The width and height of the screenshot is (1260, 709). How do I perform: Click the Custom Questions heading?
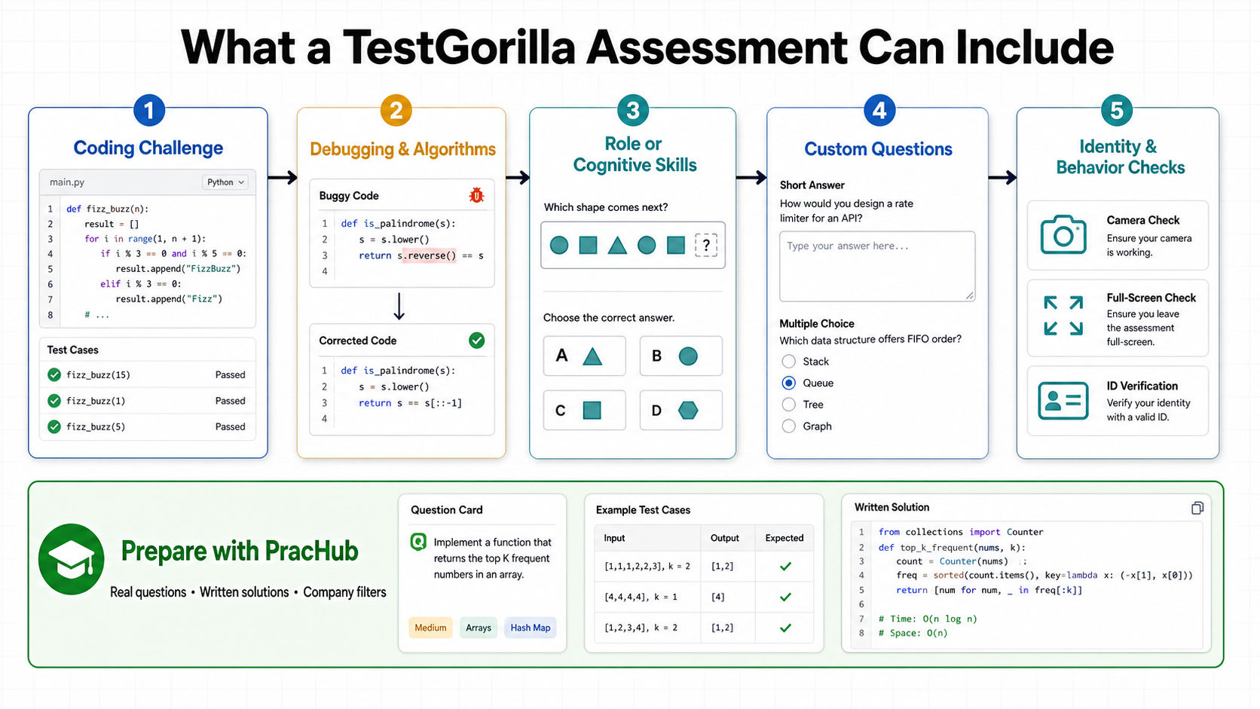(x=878, y=149)
